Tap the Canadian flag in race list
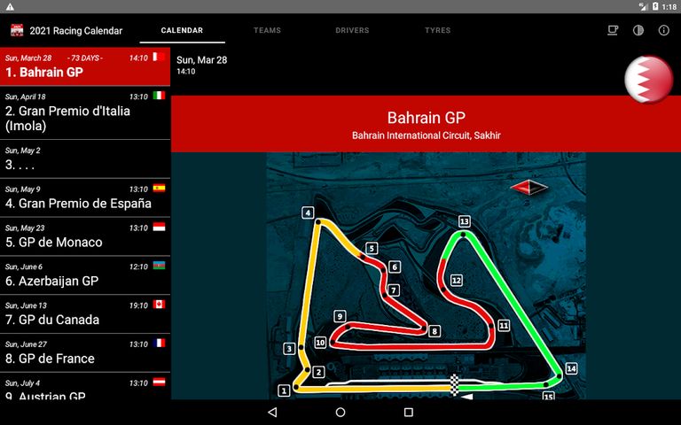Image resolution: width=681 pixels, height=425 pixels. click(x=159, y=304)
